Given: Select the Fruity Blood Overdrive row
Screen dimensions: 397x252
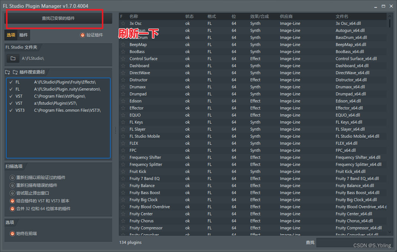Looking at the screenshot, I should point(253,207).
